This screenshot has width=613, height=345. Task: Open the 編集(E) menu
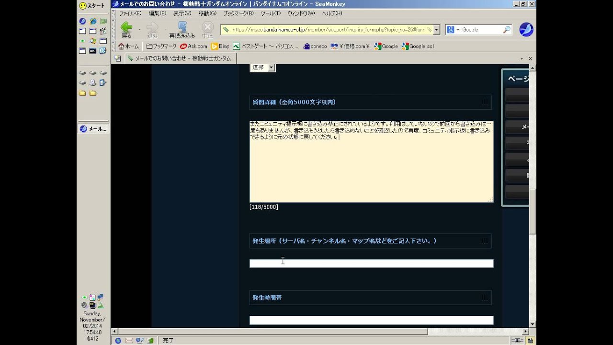[157, 13]
